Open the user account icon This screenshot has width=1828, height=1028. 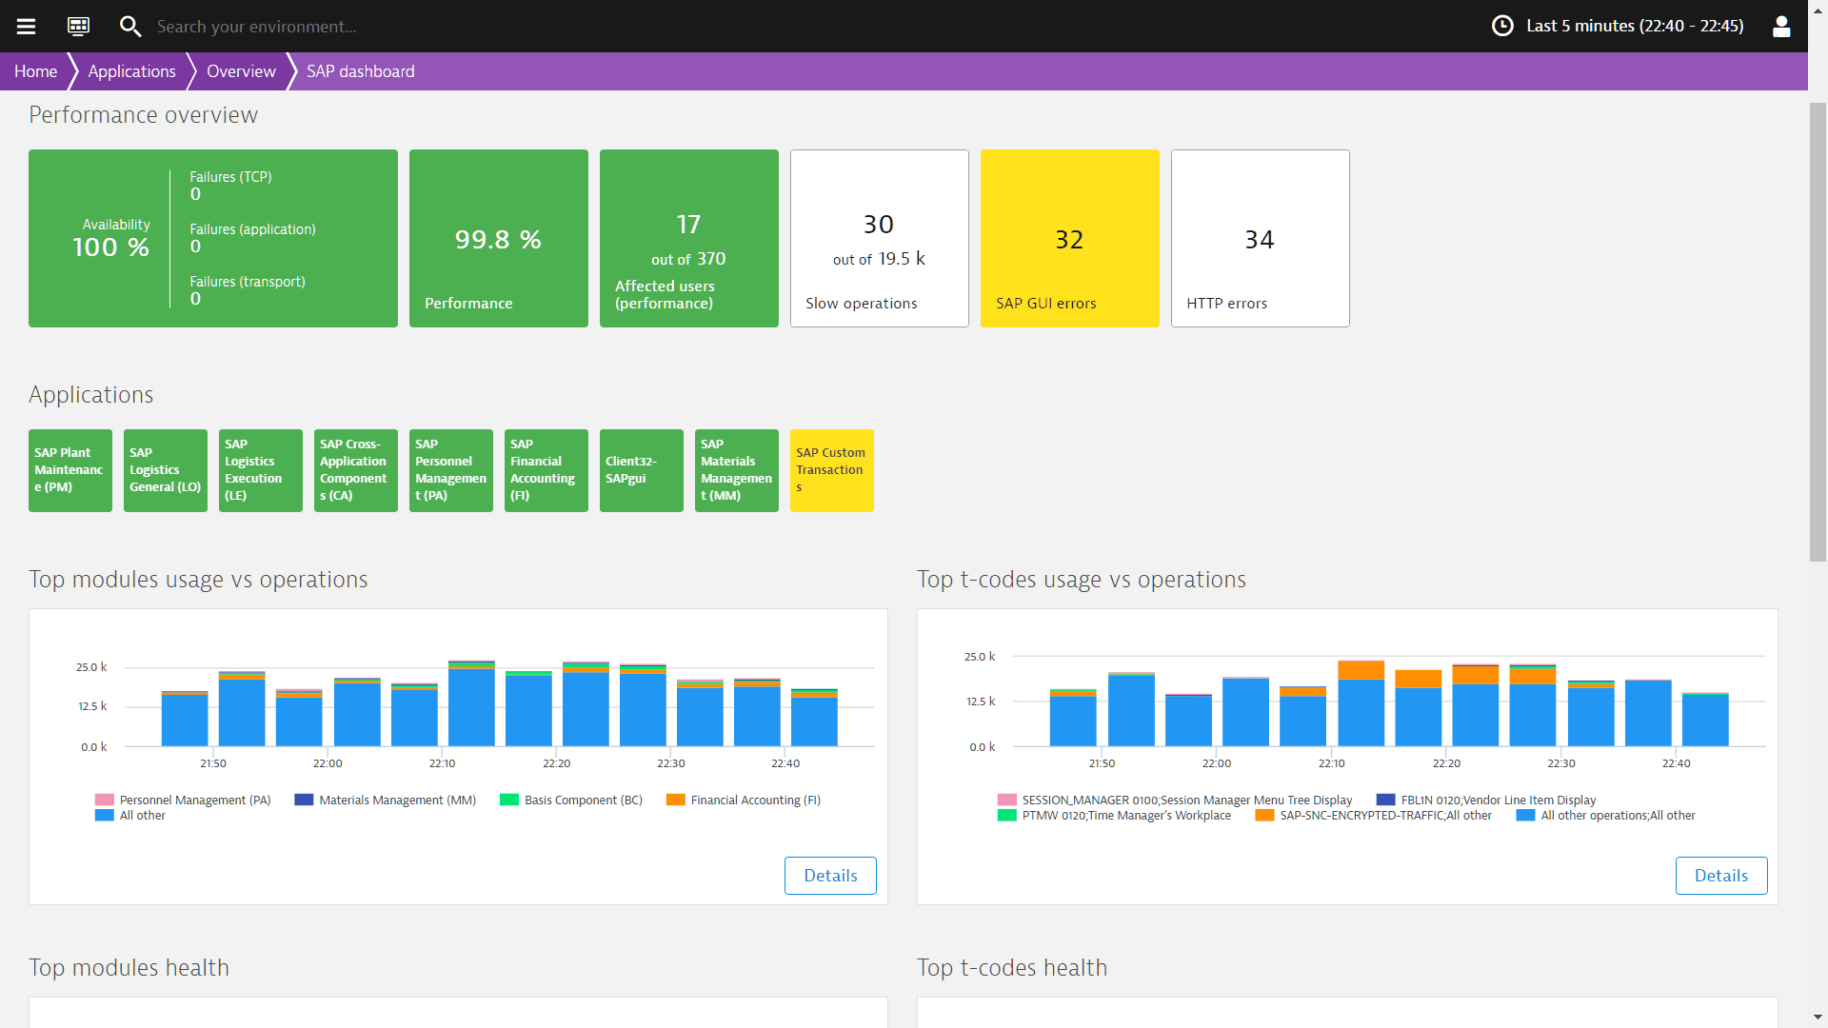[x=1781, y=26]
